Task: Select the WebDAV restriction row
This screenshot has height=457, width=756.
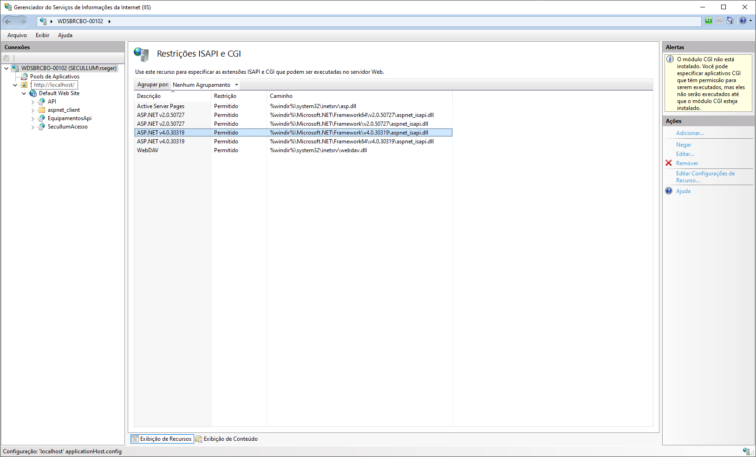Action: click(148, 150)
